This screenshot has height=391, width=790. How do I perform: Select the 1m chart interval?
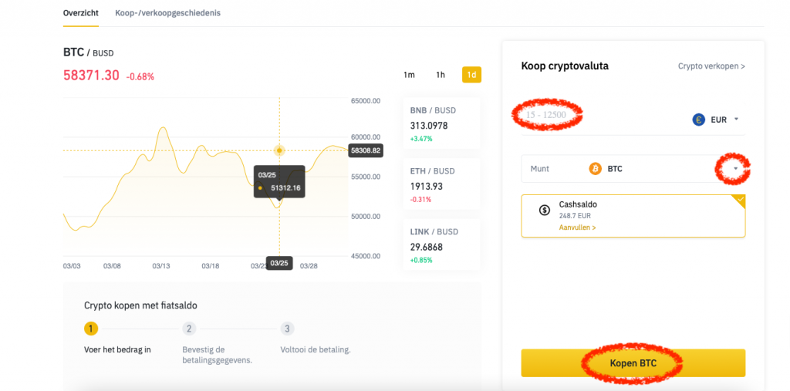[x=409, y=75]
